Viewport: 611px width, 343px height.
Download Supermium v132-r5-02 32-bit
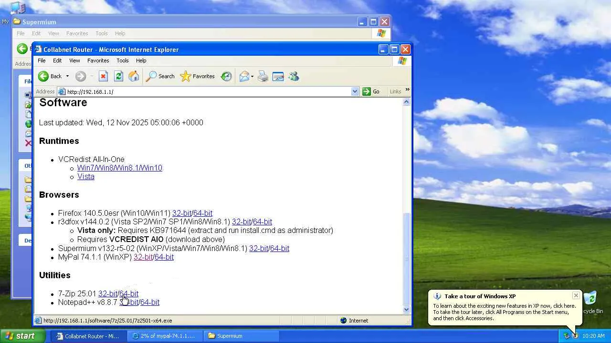259,248
